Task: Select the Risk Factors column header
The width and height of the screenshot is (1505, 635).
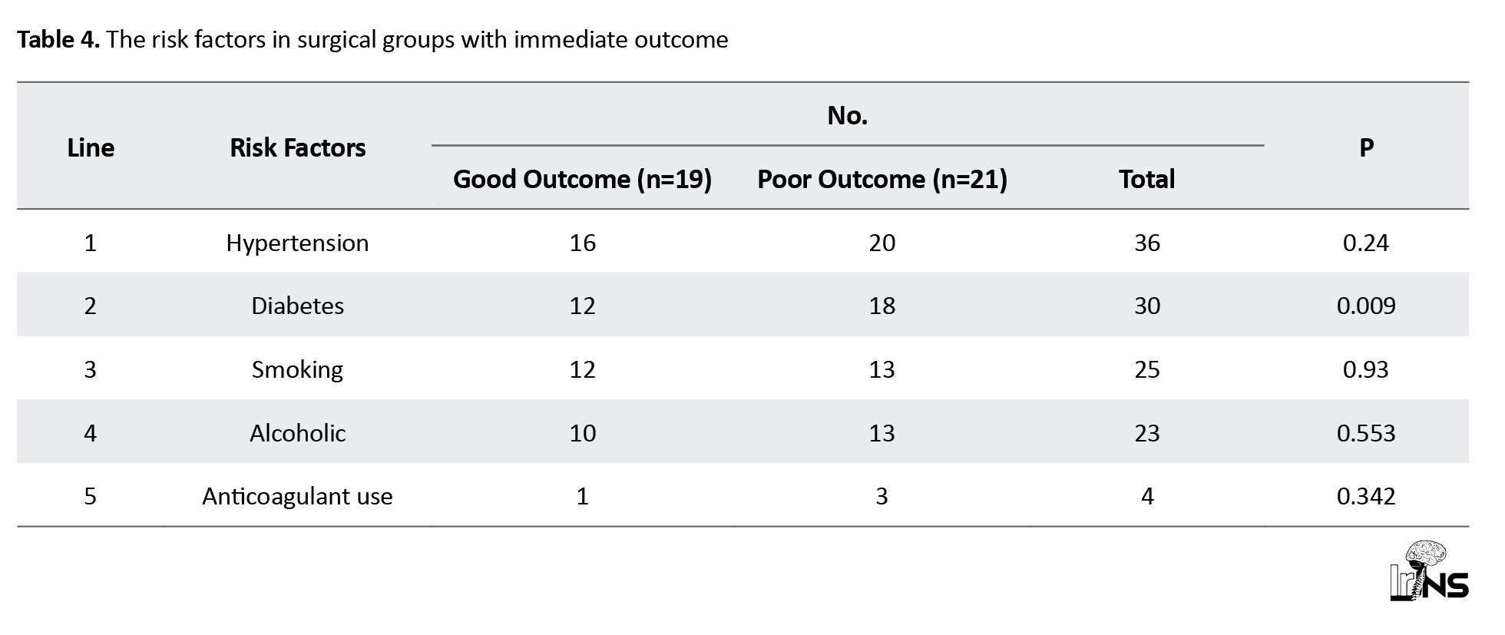Action: pyautogui.click(x=297, y=147)
